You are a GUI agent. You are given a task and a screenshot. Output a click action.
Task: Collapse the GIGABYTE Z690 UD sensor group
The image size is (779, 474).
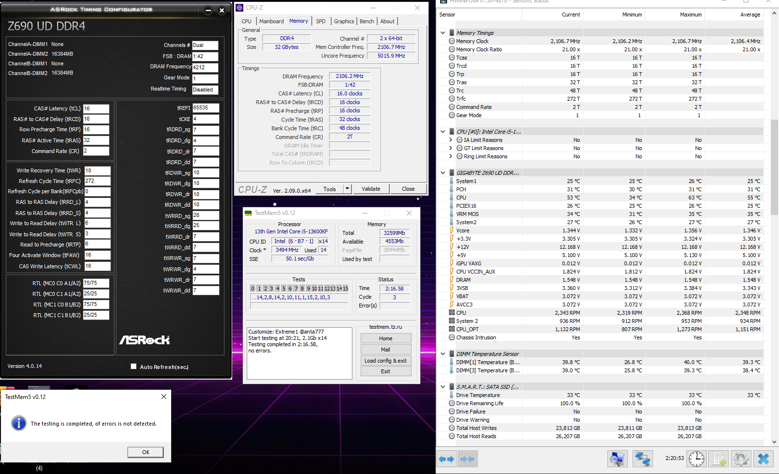point(443,173)
